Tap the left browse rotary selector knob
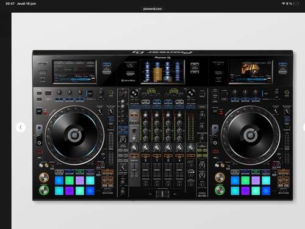Screen dimensions: 305x229 134,93
